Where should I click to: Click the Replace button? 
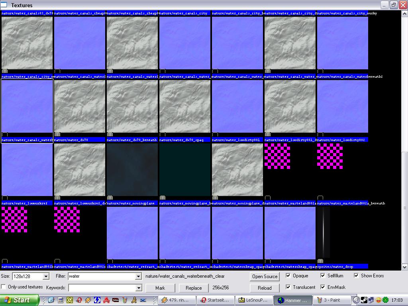coord(194,288)
